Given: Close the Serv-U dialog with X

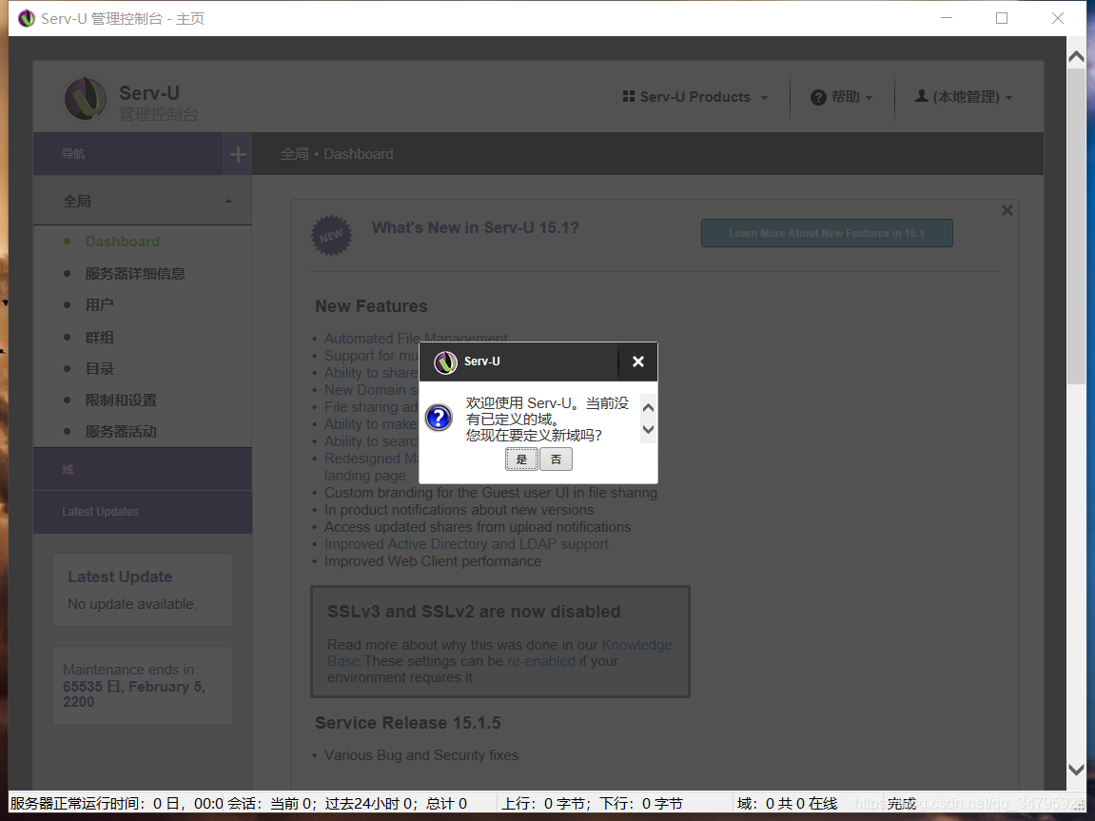Looking at the screenshot, I should coord(637,362).
